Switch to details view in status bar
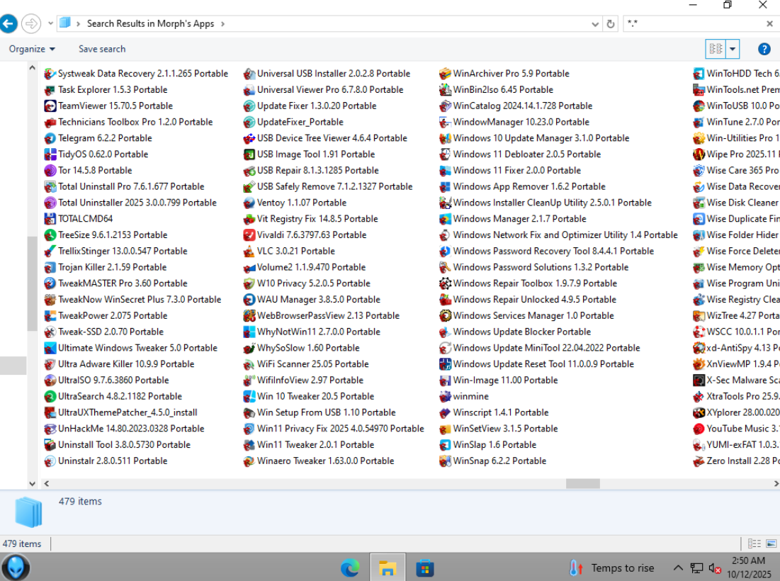 point(754,543)
